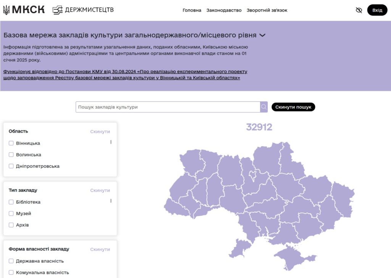Image resolution: width=391 pixels, height=278 pixels.
Task: Click the Держмистецтв logo icon
Action: click(x=58, y=10)
